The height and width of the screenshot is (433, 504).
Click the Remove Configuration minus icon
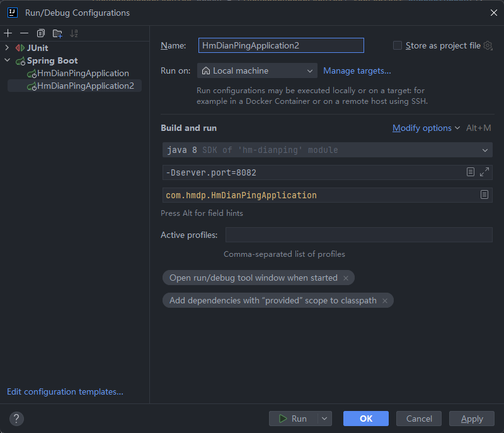coord(24,33)
